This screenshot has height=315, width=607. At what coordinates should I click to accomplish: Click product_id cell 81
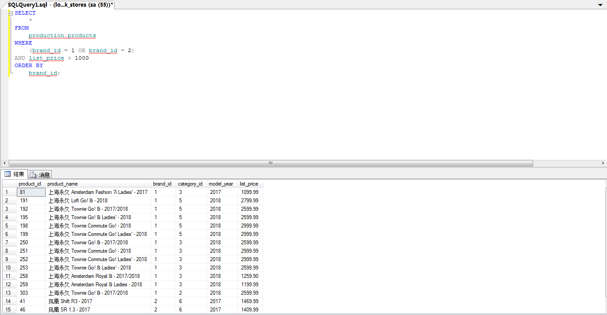pos(31,192)
